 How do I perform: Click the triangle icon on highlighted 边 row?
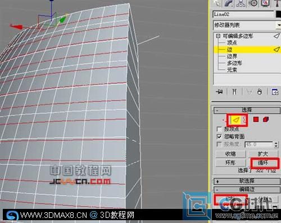[277, 50]
